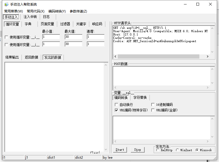Screen dimensions: 219x162
Task: Click the partially hidden Clear button
Action: click(95, 153)
